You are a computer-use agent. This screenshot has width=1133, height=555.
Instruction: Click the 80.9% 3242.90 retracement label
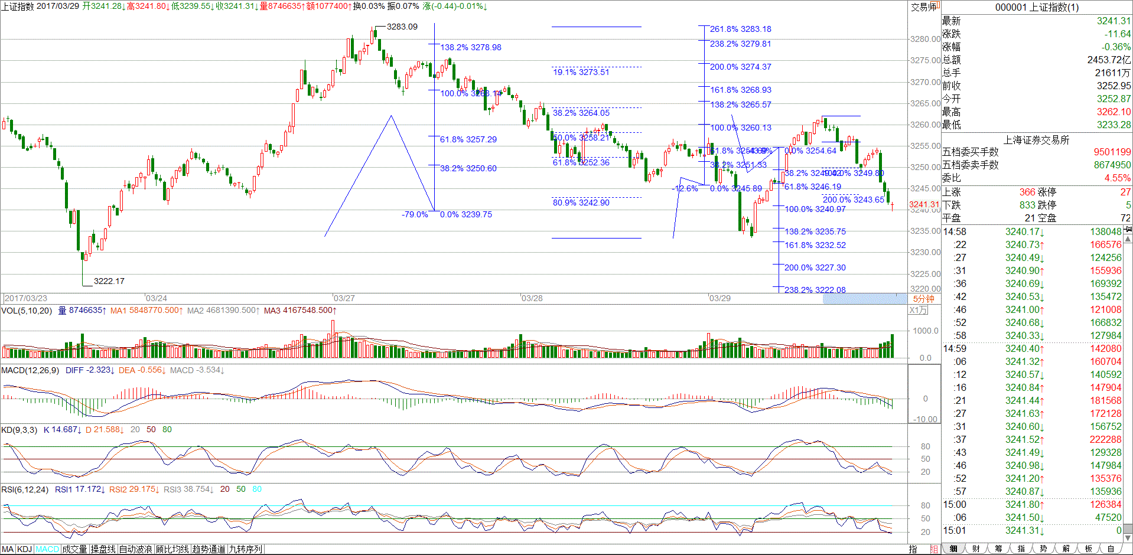(x=581, y=203)
